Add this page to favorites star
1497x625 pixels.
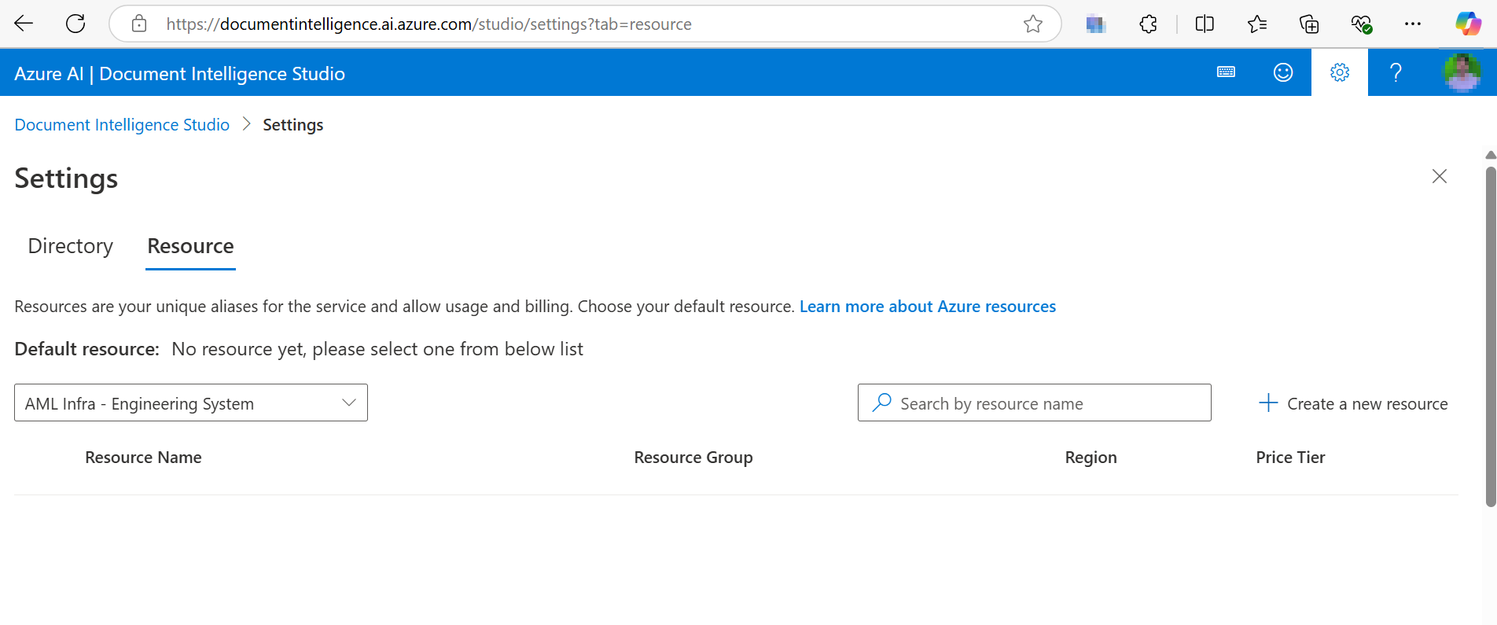(1033, 24)
